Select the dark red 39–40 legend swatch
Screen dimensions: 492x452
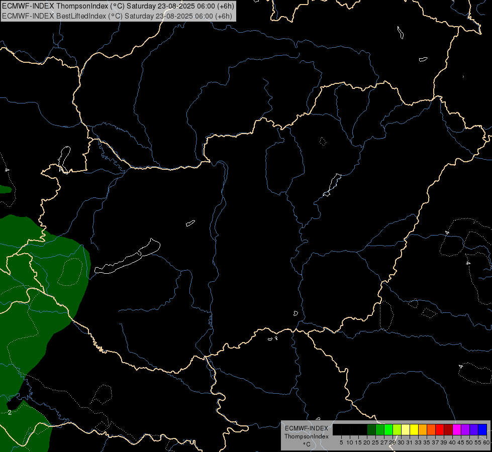point(448,429)
